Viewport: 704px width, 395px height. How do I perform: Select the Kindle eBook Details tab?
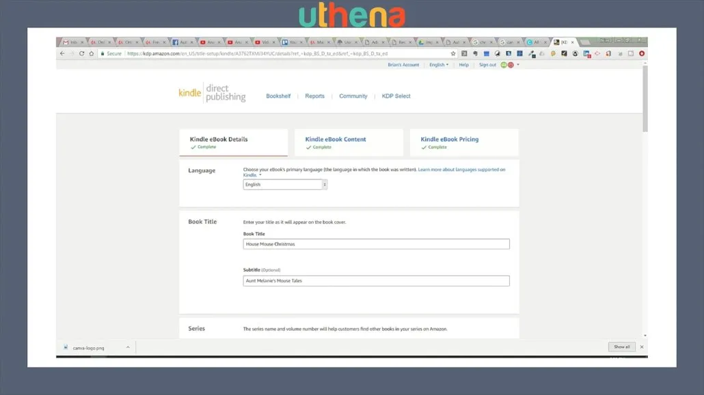pos(234,143)
